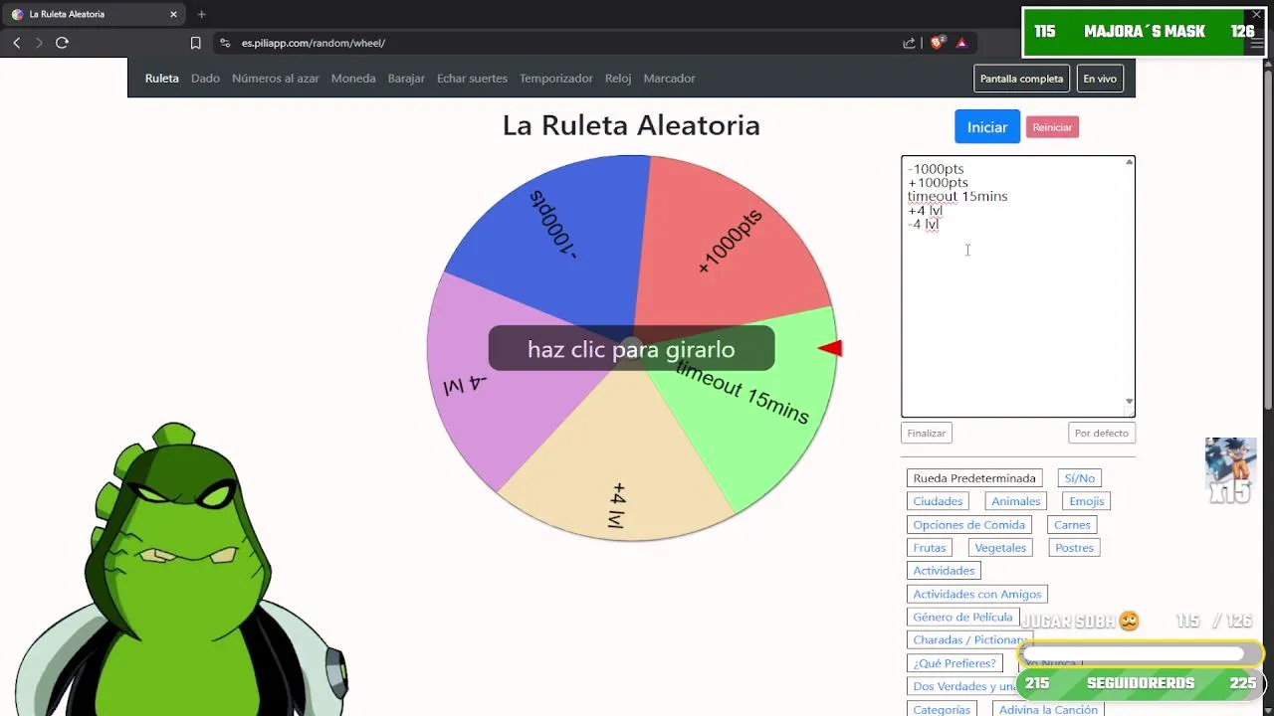Select the Género de Película preset
Screen dimensions: 1274x716
click(x=962, y=617)
